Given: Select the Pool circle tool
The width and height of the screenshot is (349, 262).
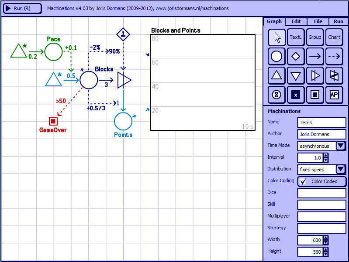Looking at the screenshot, I should point(276,56).
